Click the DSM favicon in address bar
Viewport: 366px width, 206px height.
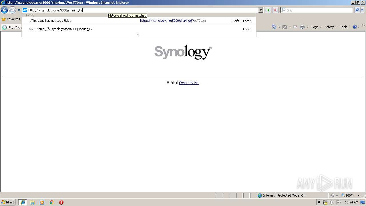(25, 10)
